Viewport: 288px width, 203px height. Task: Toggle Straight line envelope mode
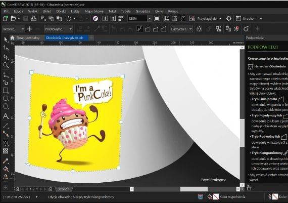[x=148, y=29]
